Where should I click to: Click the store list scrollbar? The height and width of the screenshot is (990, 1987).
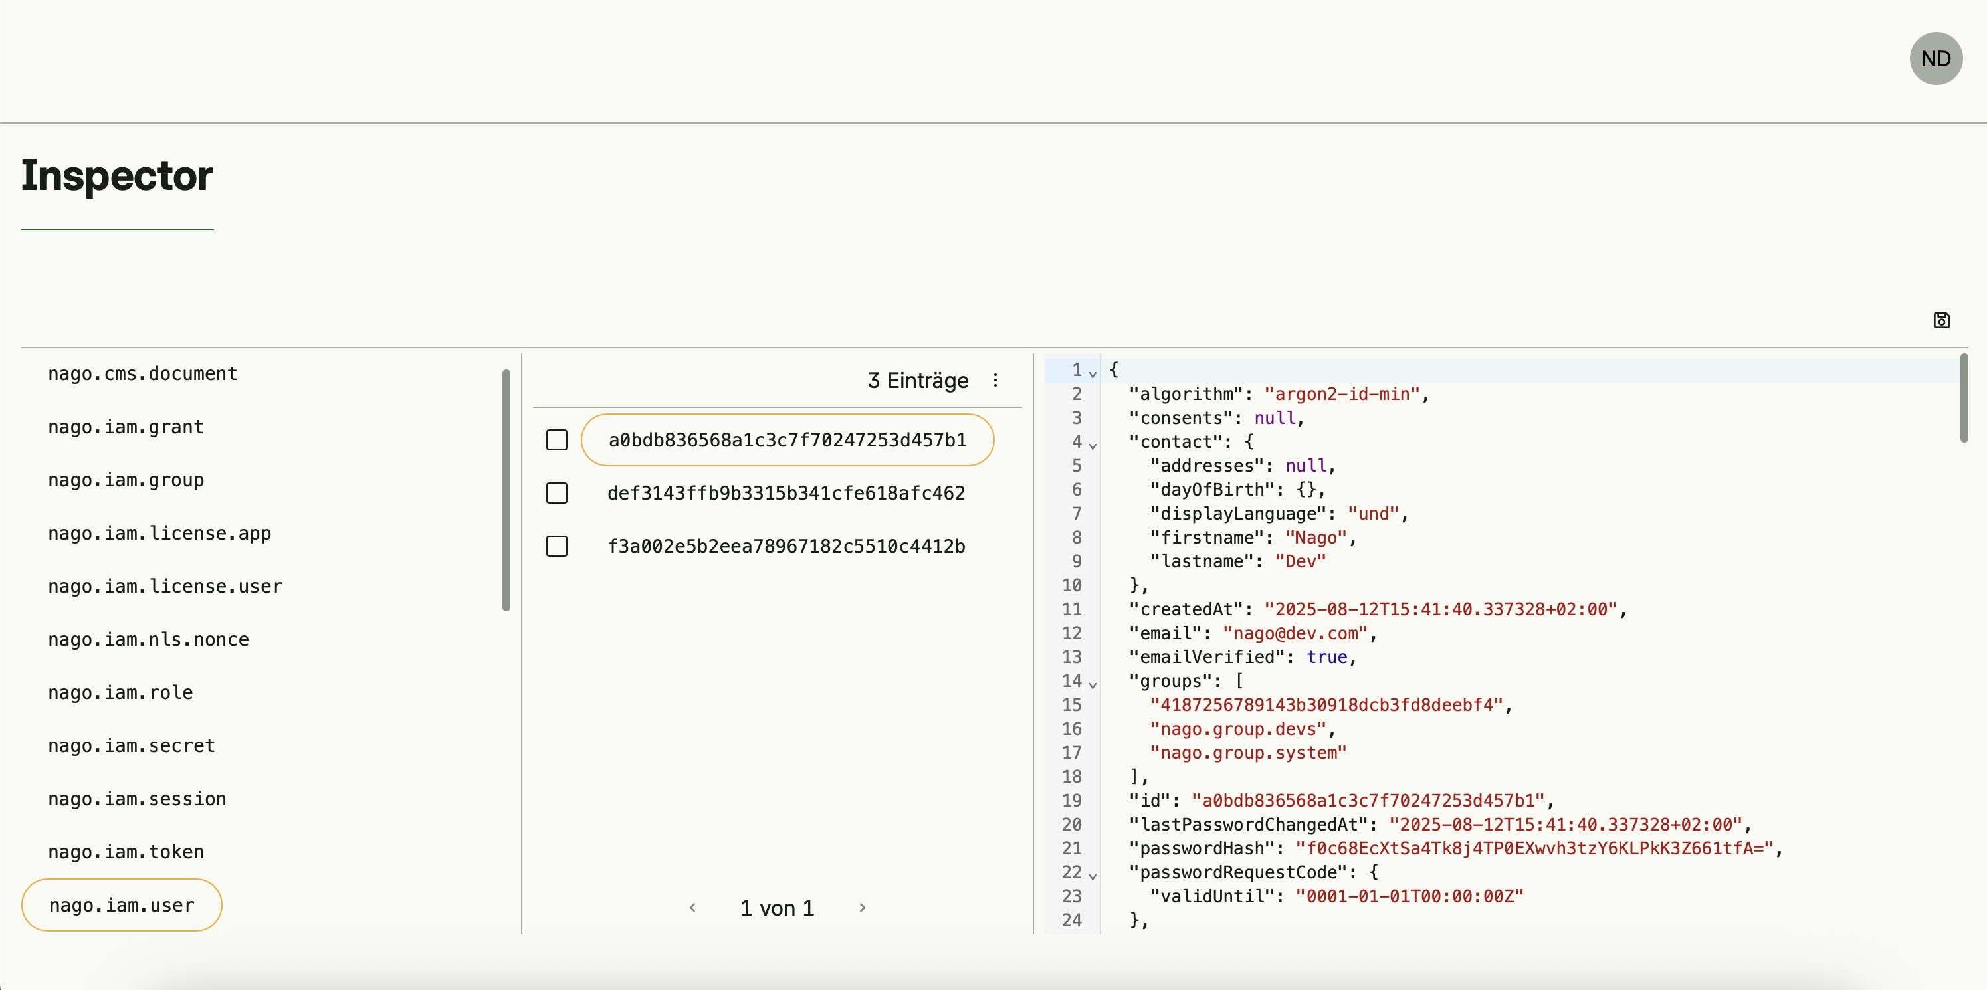506,490
